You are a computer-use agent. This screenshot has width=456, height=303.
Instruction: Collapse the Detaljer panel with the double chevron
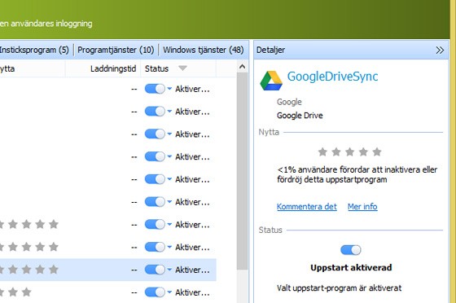pyautogui.click(x=440, y=50)
